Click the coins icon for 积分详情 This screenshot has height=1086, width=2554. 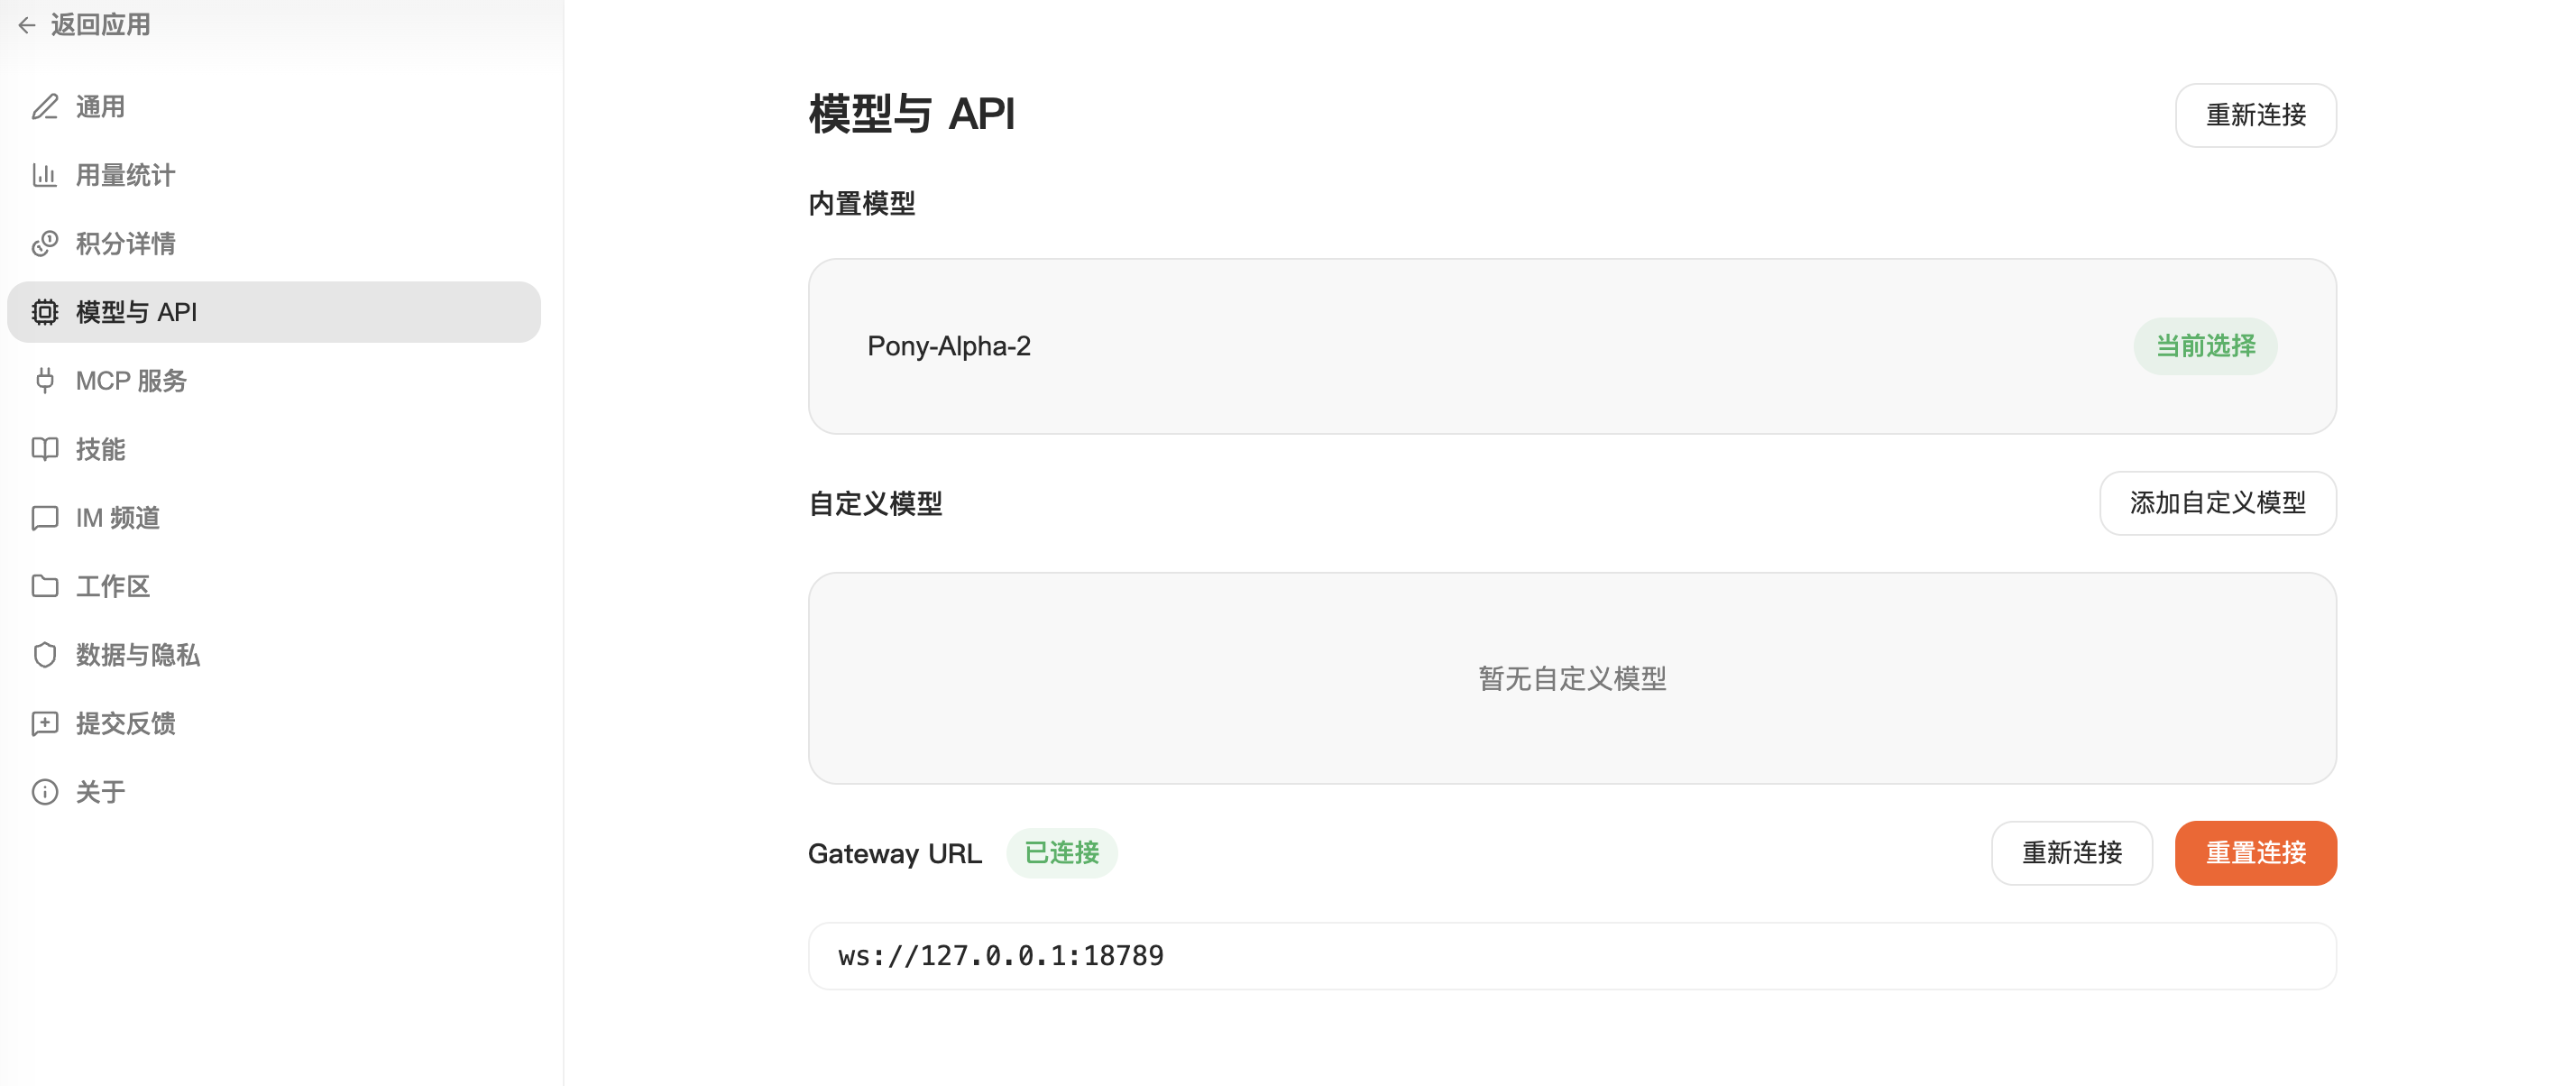pyautogui.click(x=44, y=243)
